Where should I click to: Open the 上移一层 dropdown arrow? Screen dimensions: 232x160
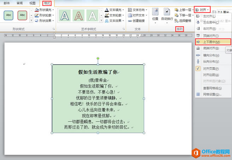193,10
